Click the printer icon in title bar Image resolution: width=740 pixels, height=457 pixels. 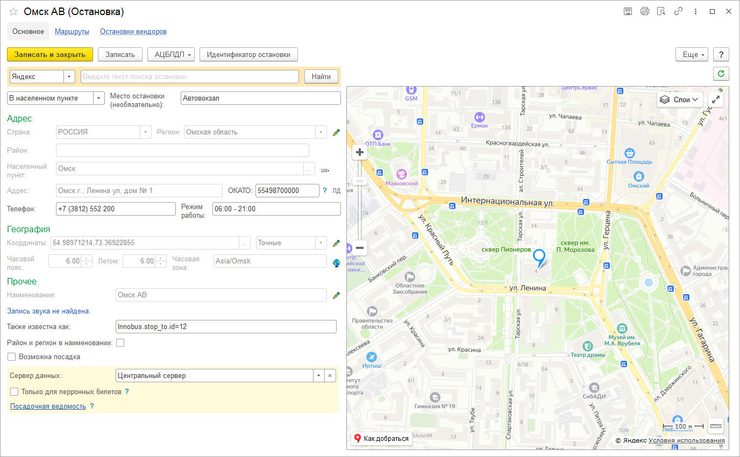tap(644, 11)
